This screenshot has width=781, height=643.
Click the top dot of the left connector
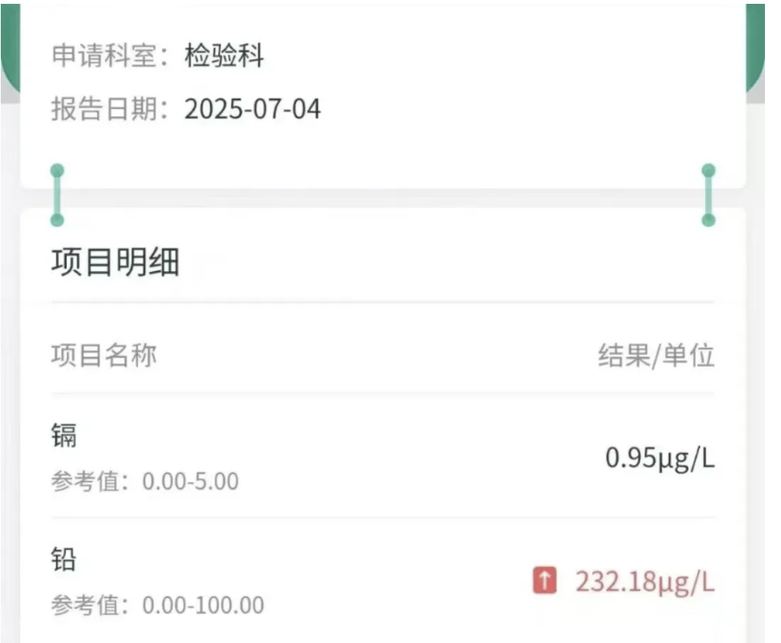click(x=57, y=171)
